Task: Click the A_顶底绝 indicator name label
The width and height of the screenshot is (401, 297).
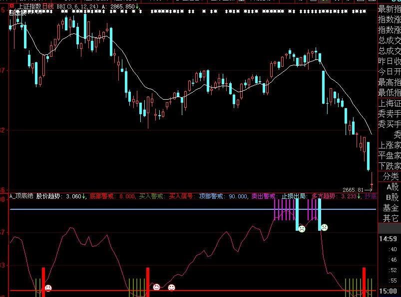Action: click(20, 196)
